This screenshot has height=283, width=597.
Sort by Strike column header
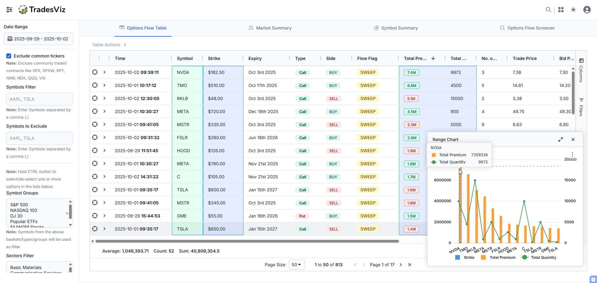pyautogui.click(x=214, y=58)
